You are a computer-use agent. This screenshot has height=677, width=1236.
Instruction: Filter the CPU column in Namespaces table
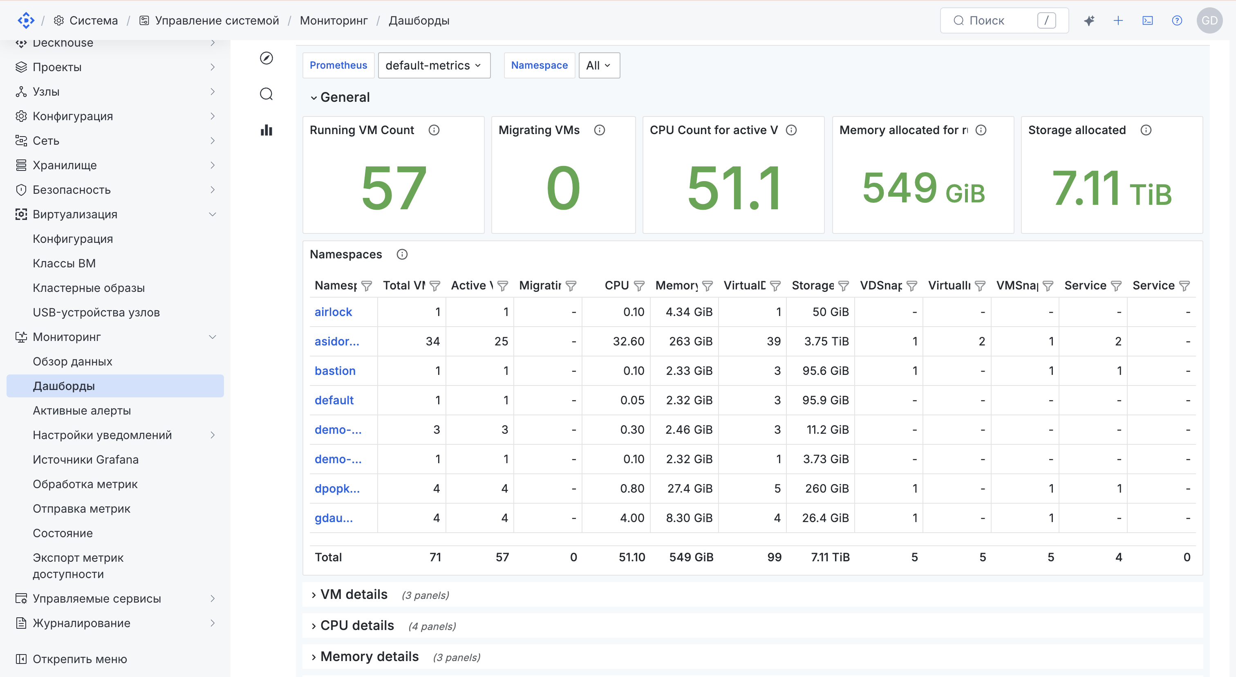point(639,286)
